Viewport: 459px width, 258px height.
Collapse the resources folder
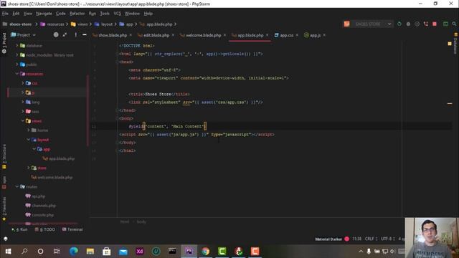click(x=17, y=74)
